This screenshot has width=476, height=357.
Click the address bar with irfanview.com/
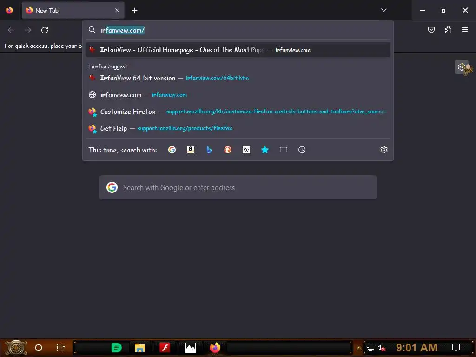238,30
